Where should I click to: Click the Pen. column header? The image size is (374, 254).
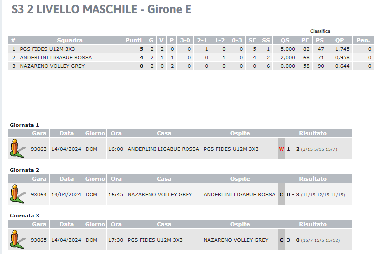(x=363, y=40)
